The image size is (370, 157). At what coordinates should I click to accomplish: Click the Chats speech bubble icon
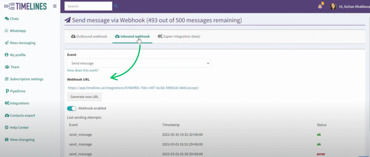tap(7, 19)
